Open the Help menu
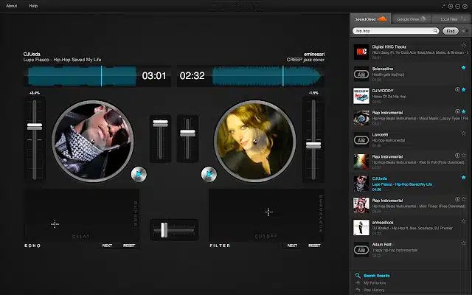 (x=33, y=6)
